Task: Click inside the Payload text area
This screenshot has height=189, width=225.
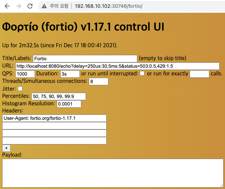Action: tap(113, 173)
